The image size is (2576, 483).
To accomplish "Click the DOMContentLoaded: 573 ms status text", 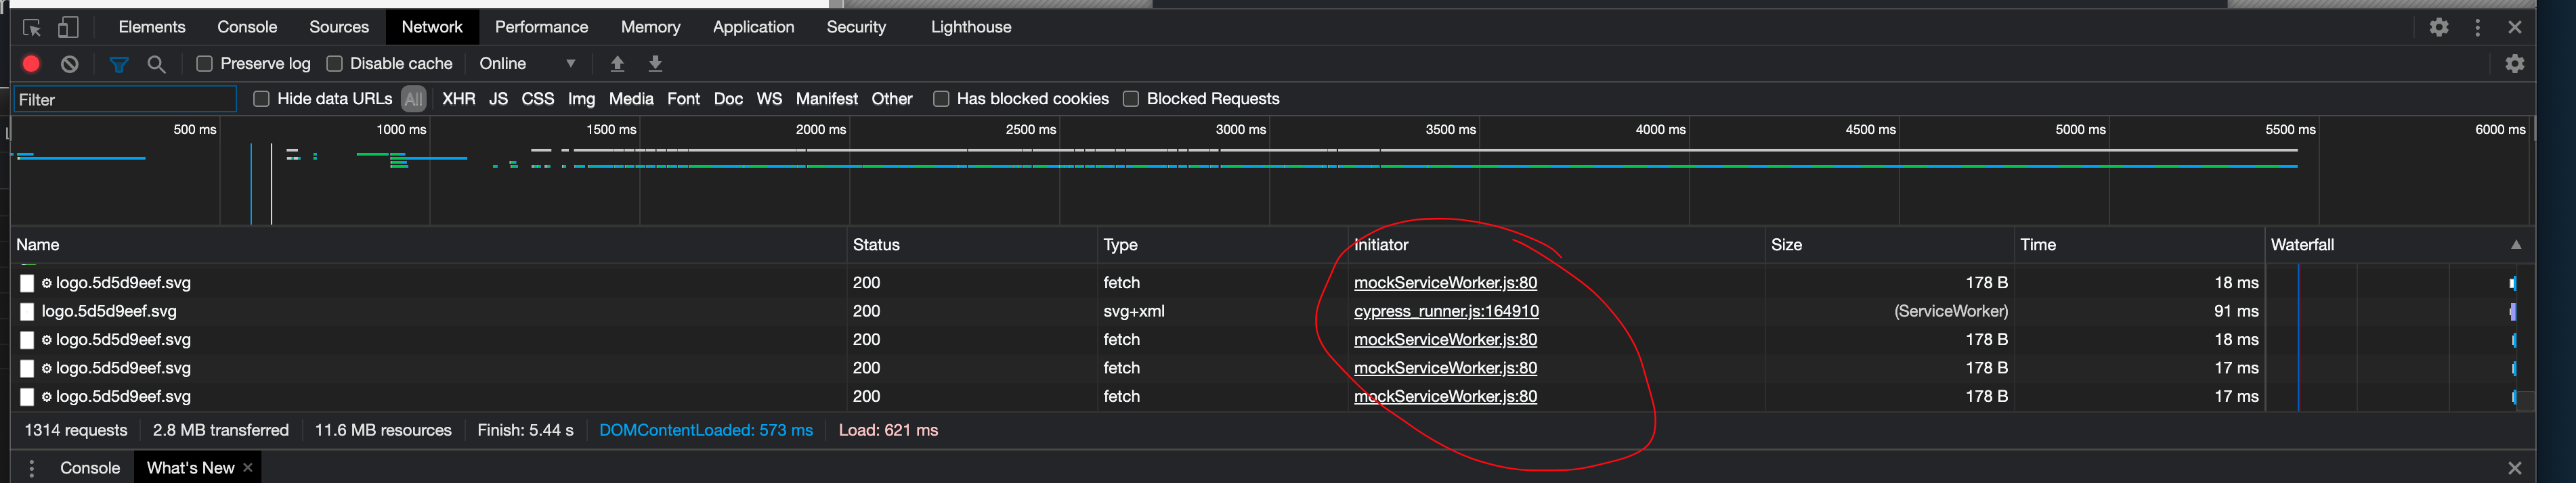I will point(705,430).
